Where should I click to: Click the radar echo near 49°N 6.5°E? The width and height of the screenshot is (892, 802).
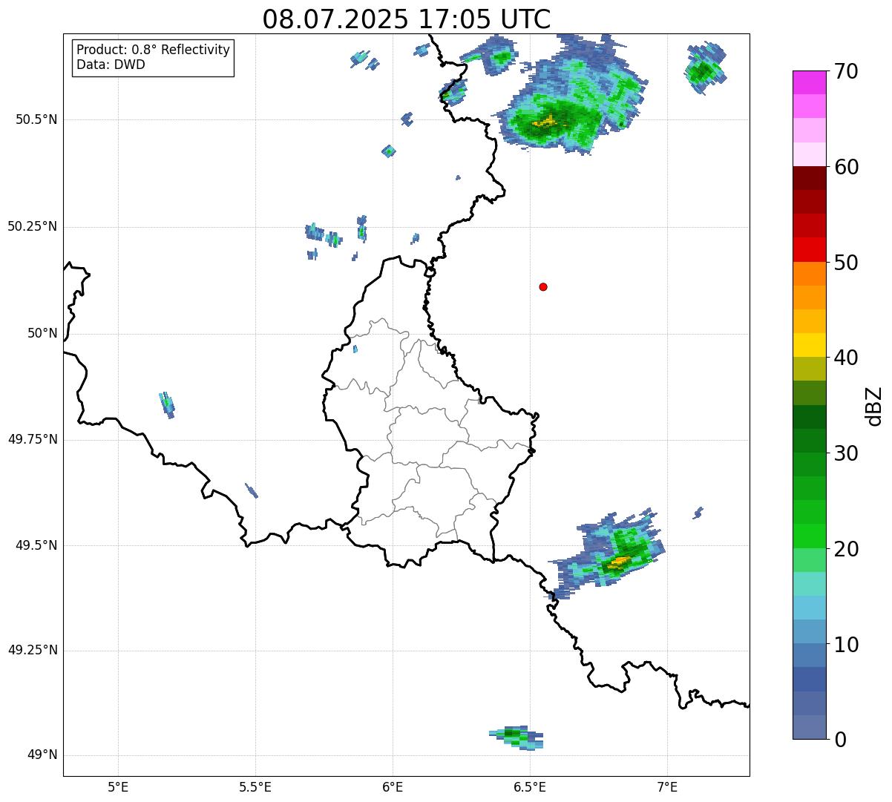(x=517, y=737)
